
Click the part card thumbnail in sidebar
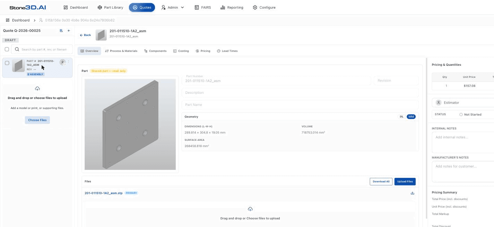pos(18,65)
